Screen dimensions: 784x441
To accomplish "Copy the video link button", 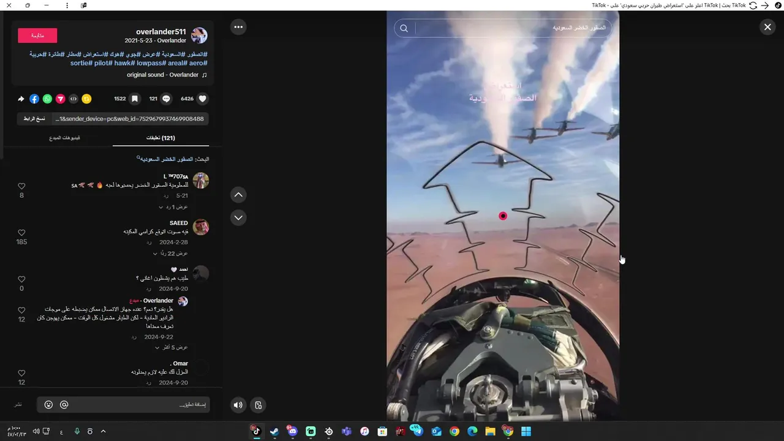I will [34, 119].
